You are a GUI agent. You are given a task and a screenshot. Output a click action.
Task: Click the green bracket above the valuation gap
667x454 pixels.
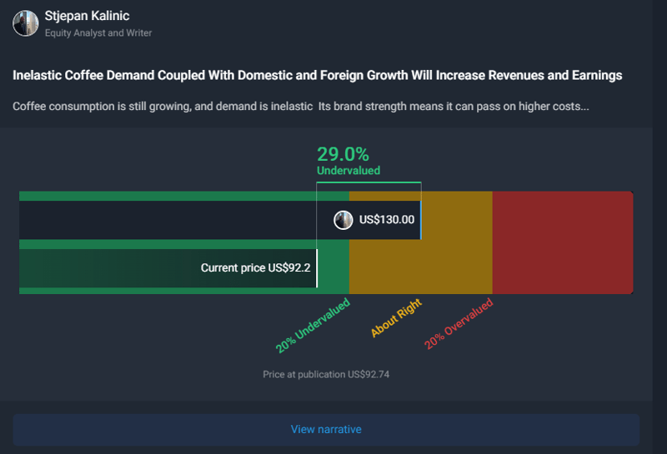tap(369, 182)
